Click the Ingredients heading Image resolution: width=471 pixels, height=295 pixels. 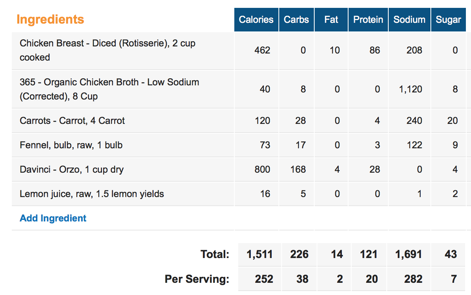pyautogui.click(x=50, y=20)
